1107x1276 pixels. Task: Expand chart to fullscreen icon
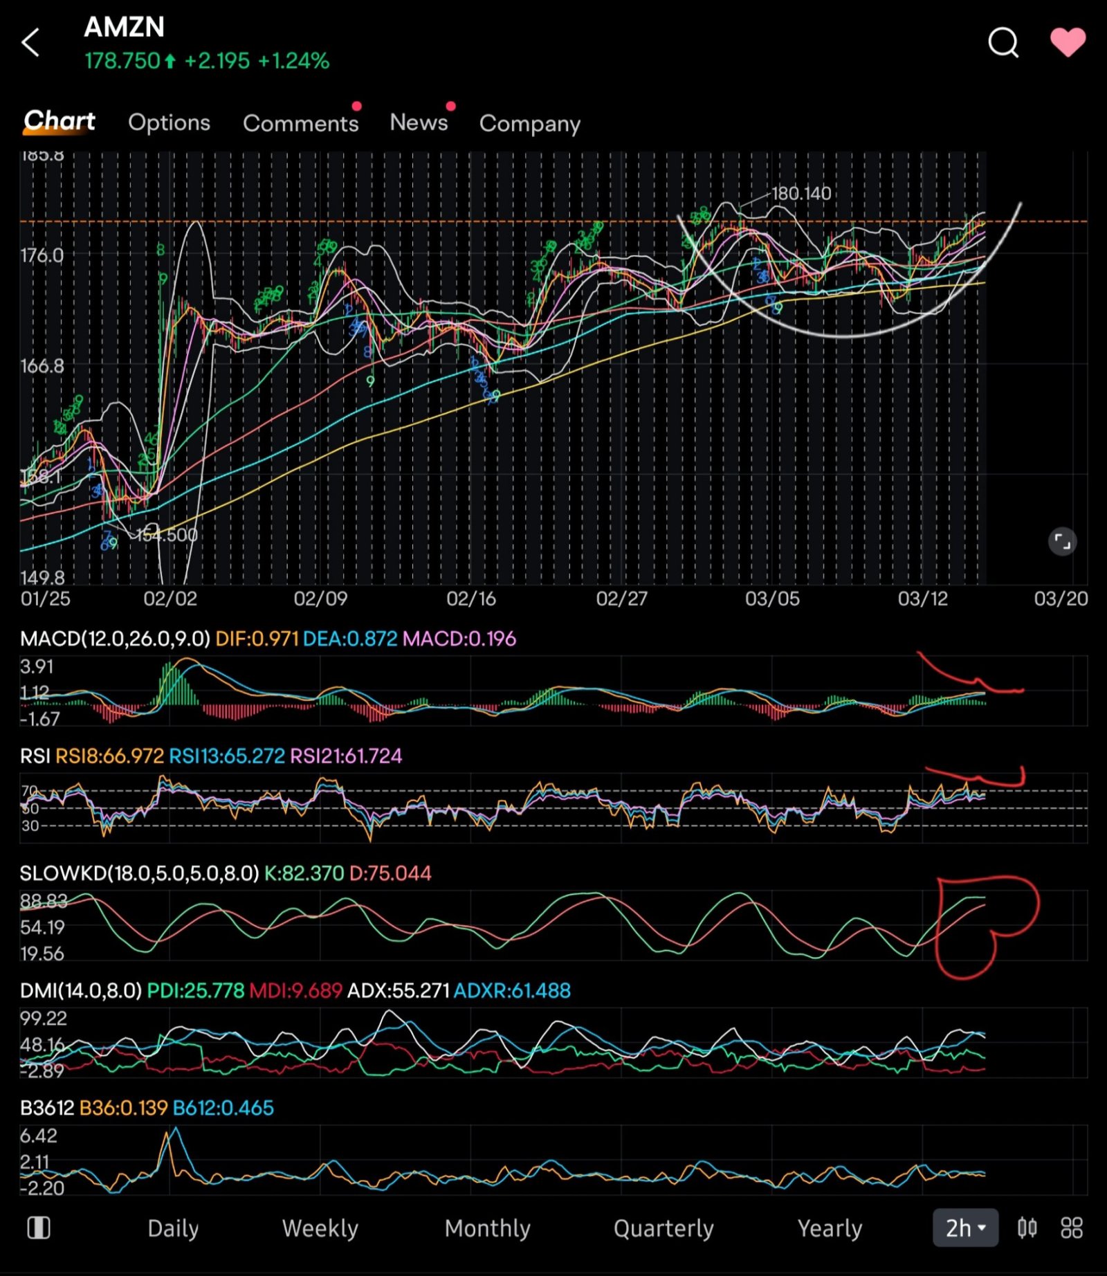pos(1062,542)
